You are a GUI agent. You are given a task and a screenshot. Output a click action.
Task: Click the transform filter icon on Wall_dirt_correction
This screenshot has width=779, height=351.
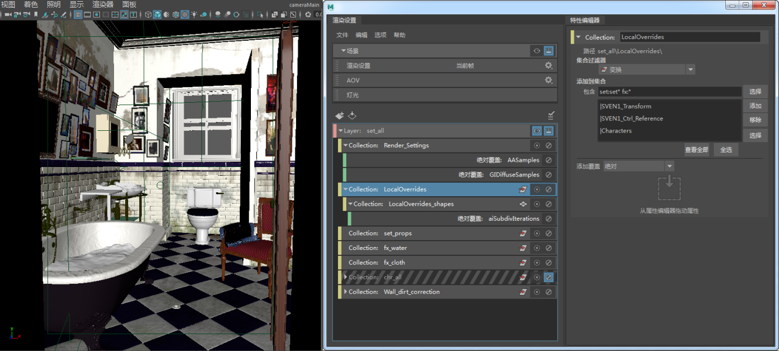[523, 292]
